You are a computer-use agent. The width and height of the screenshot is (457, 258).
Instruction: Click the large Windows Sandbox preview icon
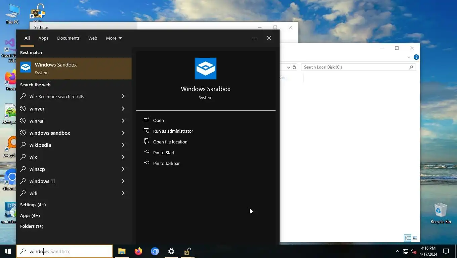206,69
